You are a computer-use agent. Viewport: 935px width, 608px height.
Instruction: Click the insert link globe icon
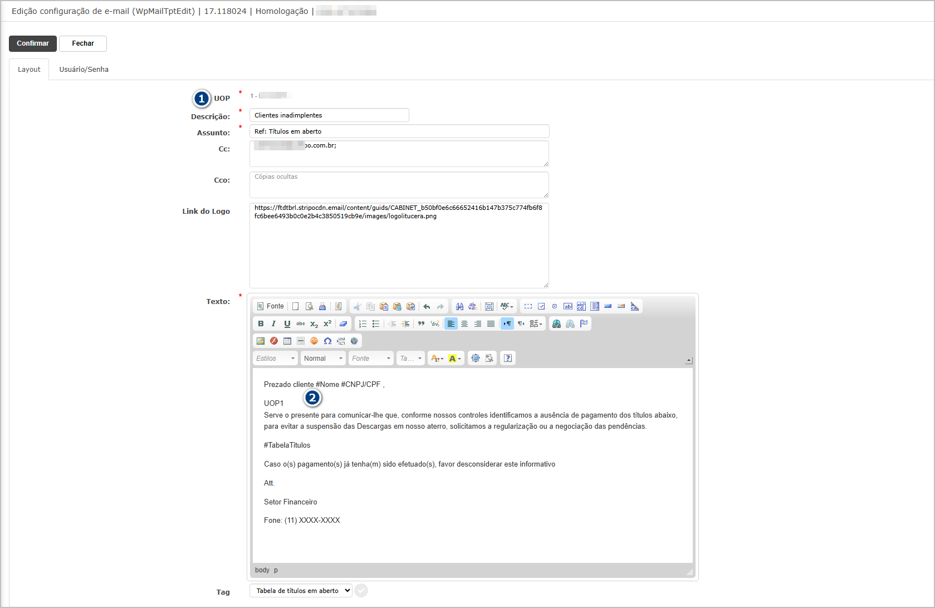tap(556, 323)
